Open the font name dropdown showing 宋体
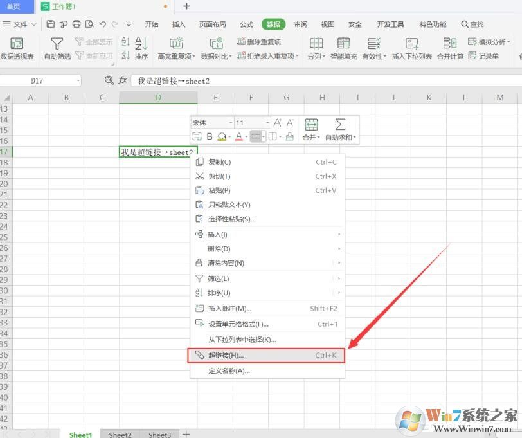The image size is (522, 438). pos(212,123)
